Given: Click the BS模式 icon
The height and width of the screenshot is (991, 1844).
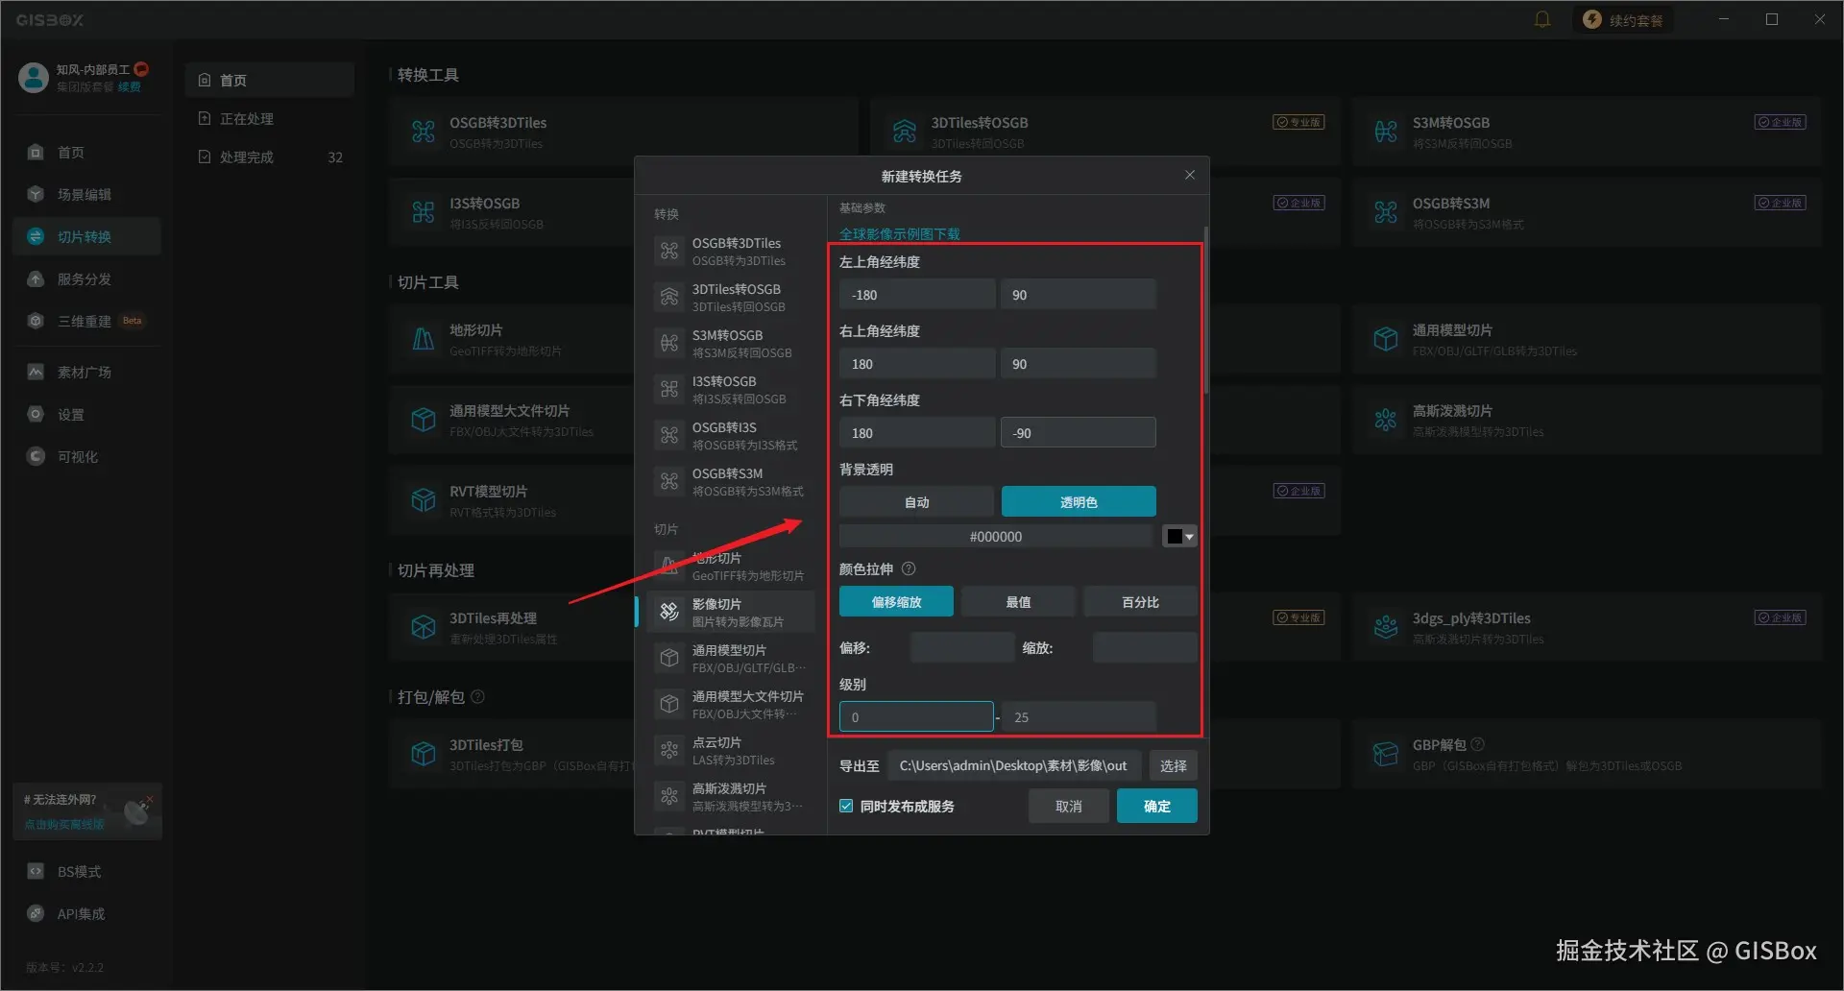Looking at the screenshot, I should click(36, 871).
